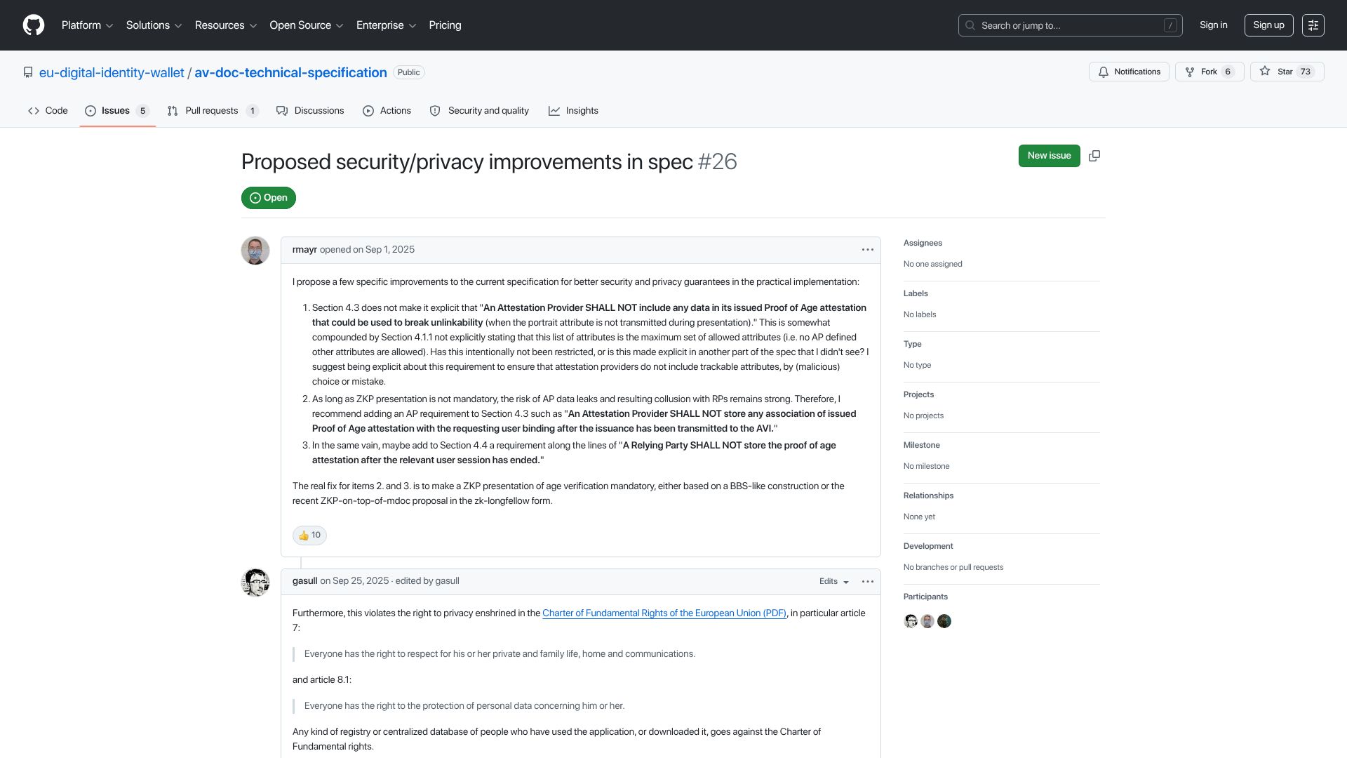Fork the repository
The height and width of the screenshot is (758, 1347).
point(1209,72)
